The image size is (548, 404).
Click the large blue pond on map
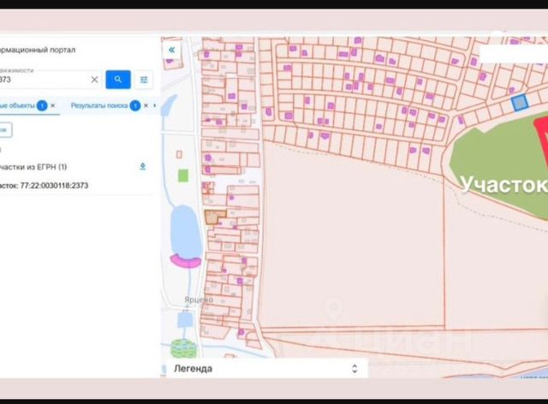186,231
